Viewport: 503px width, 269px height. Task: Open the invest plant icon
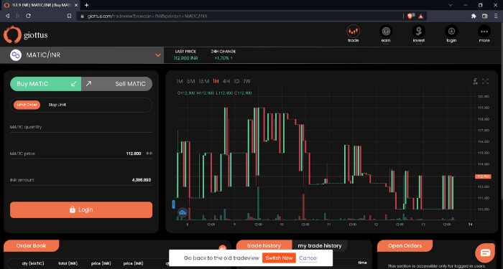pos(419,32)
